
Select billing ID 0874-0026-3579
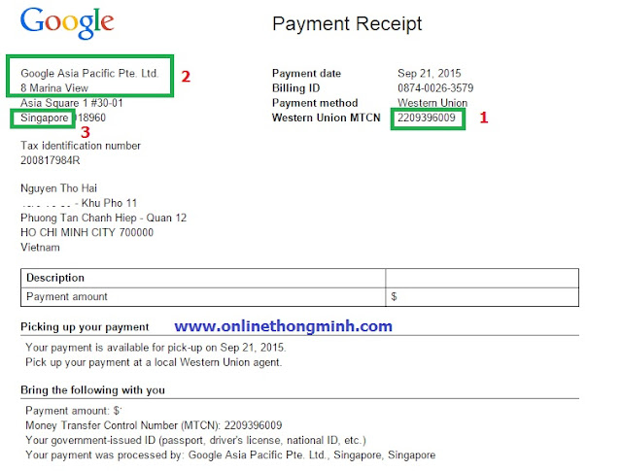[435, 88]
